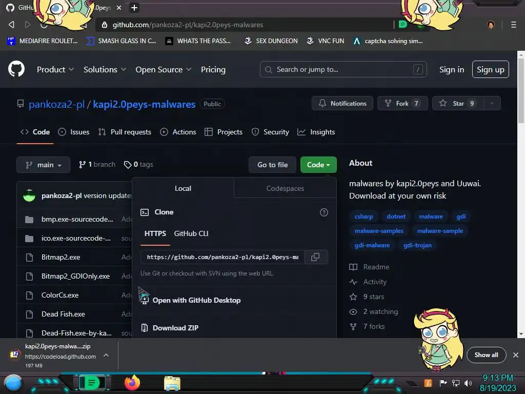Click the Notifications button
The image size is (525, 394).
pyautogui.click(x=342, y=104)
